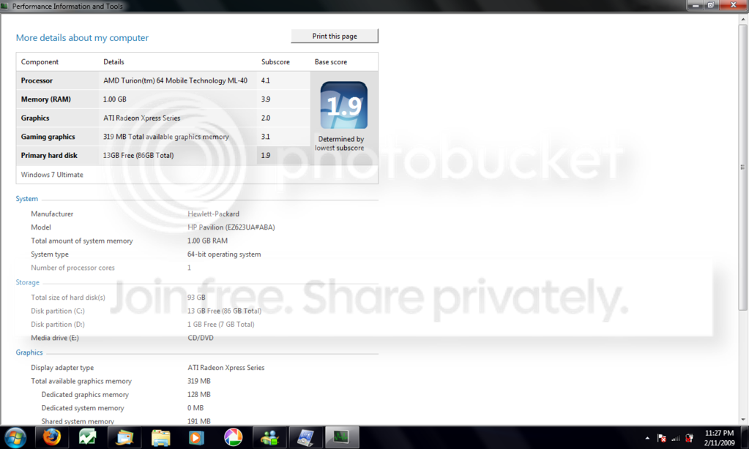Open power tray icon
749x449 pixels.
coord(689,438)
